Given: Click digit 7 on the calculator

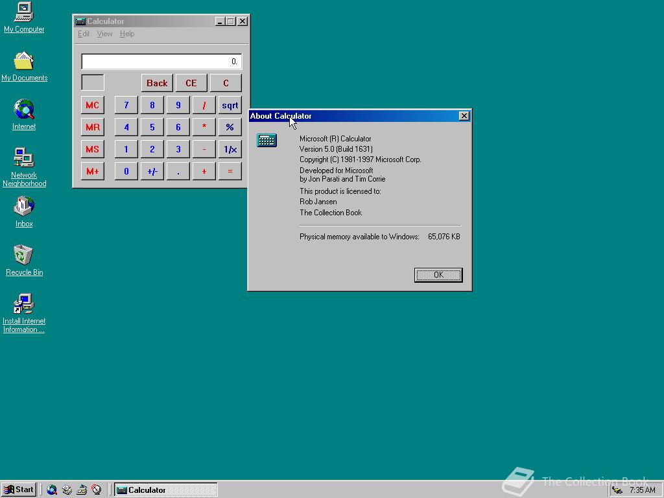Looking at the screenshot, I should tap(126, 105).
